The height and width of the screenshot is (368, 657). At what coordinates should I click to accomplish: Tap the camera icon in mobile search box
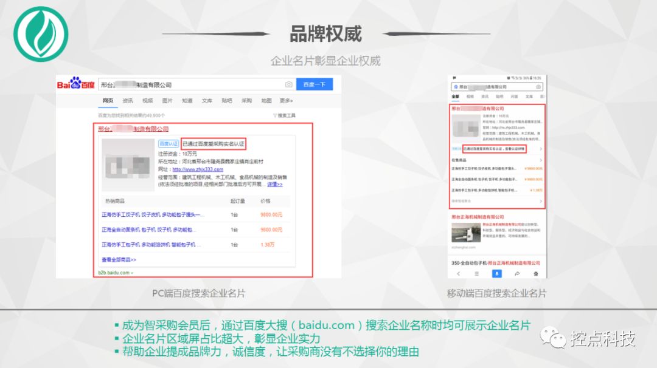(x=538, y=87)
